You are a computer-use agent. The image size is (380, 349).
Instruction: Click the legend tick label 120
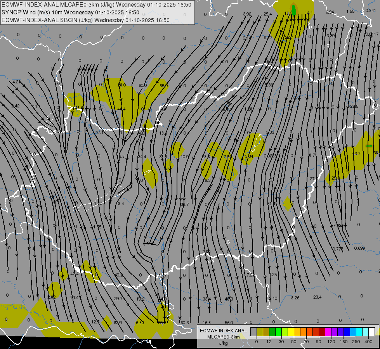pyautogui.click(x=331, y=341)
